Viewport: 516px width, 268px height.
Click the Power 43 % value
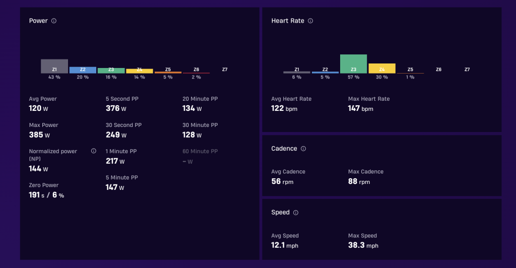point(54,77)
